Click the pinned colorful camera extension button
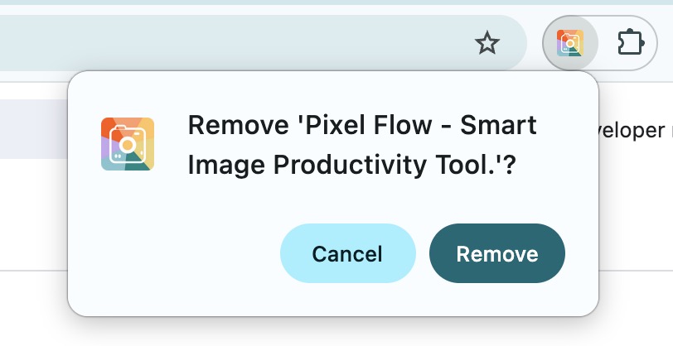 coord(570,43)
